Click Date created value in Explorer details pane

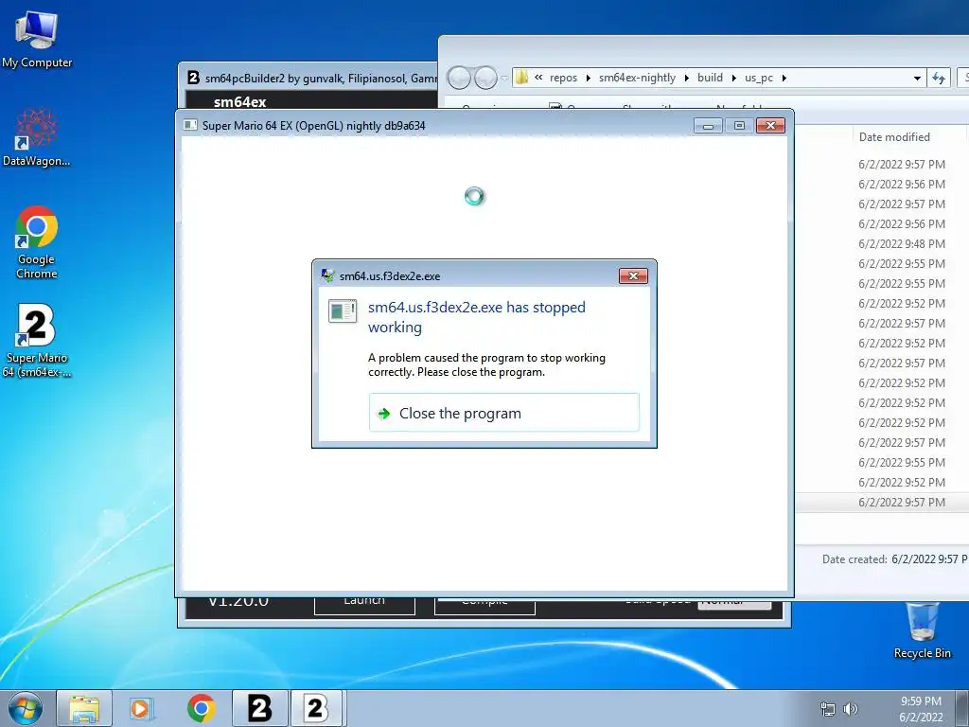click(929, 559)
